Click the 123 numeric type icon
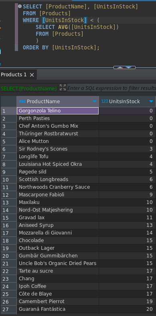The width and height of the screenshot is (156, 316). [x=105, y=101]
